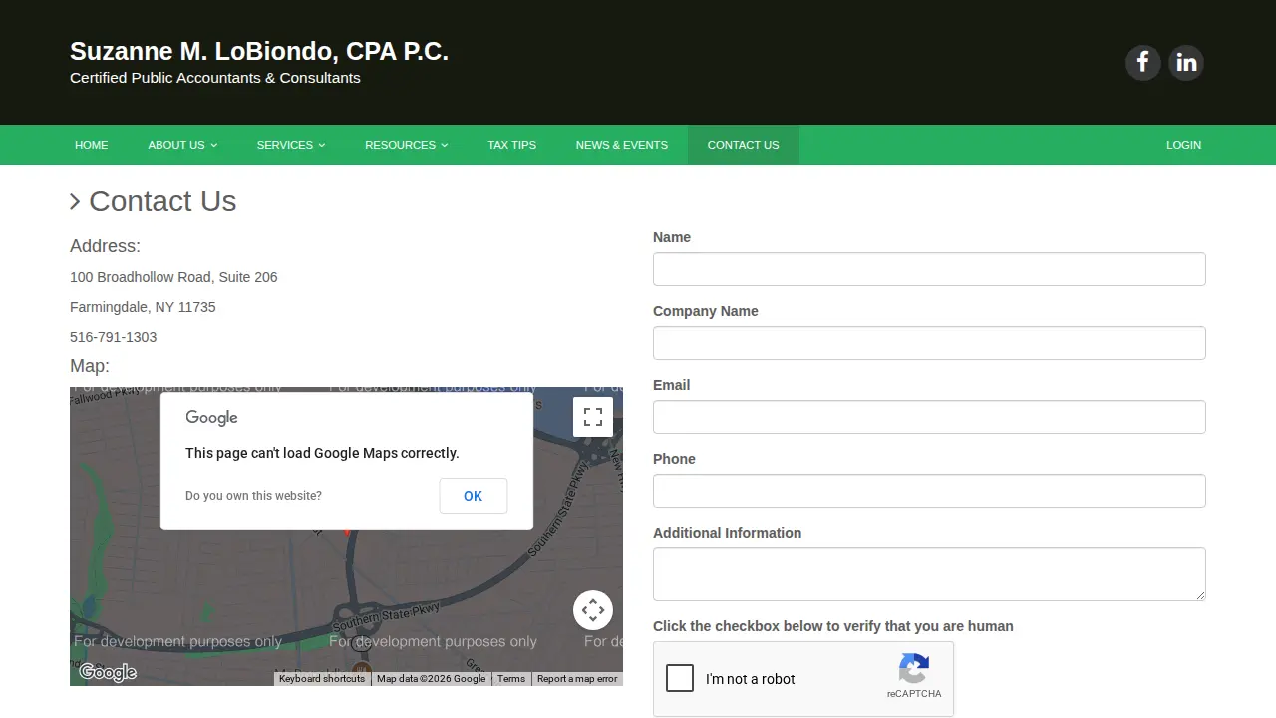Open News & Events
The width and height of the screenshot is (1276, 718).
[x=622, y=145]
